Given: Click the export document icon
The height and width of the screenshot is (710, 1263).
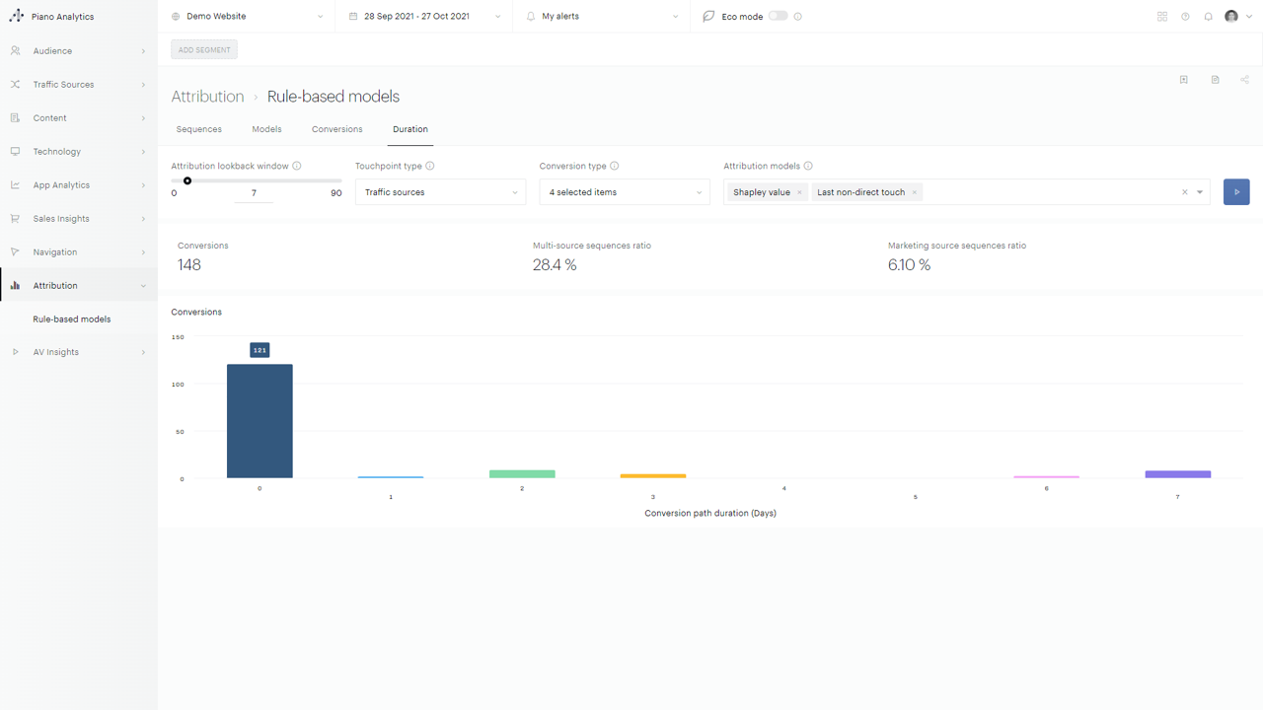Looking at the screenshot, I should pos(1215,80).
